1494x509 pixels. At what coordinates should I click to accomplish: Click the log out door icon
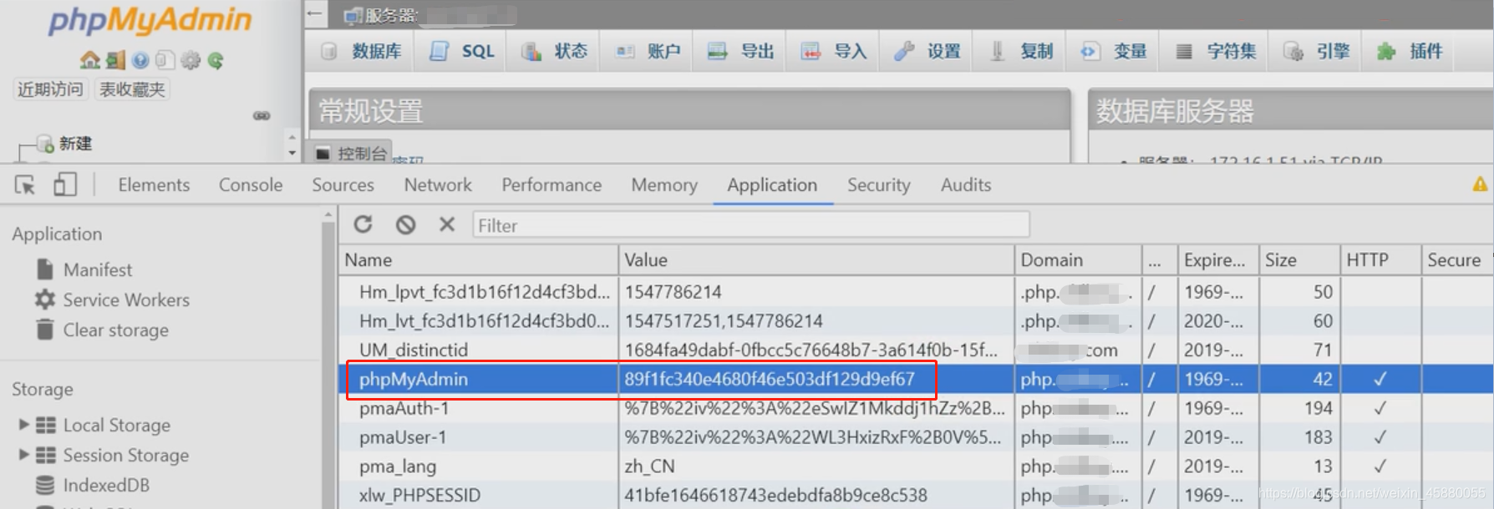pyautogui.click(x=115, y=60)
